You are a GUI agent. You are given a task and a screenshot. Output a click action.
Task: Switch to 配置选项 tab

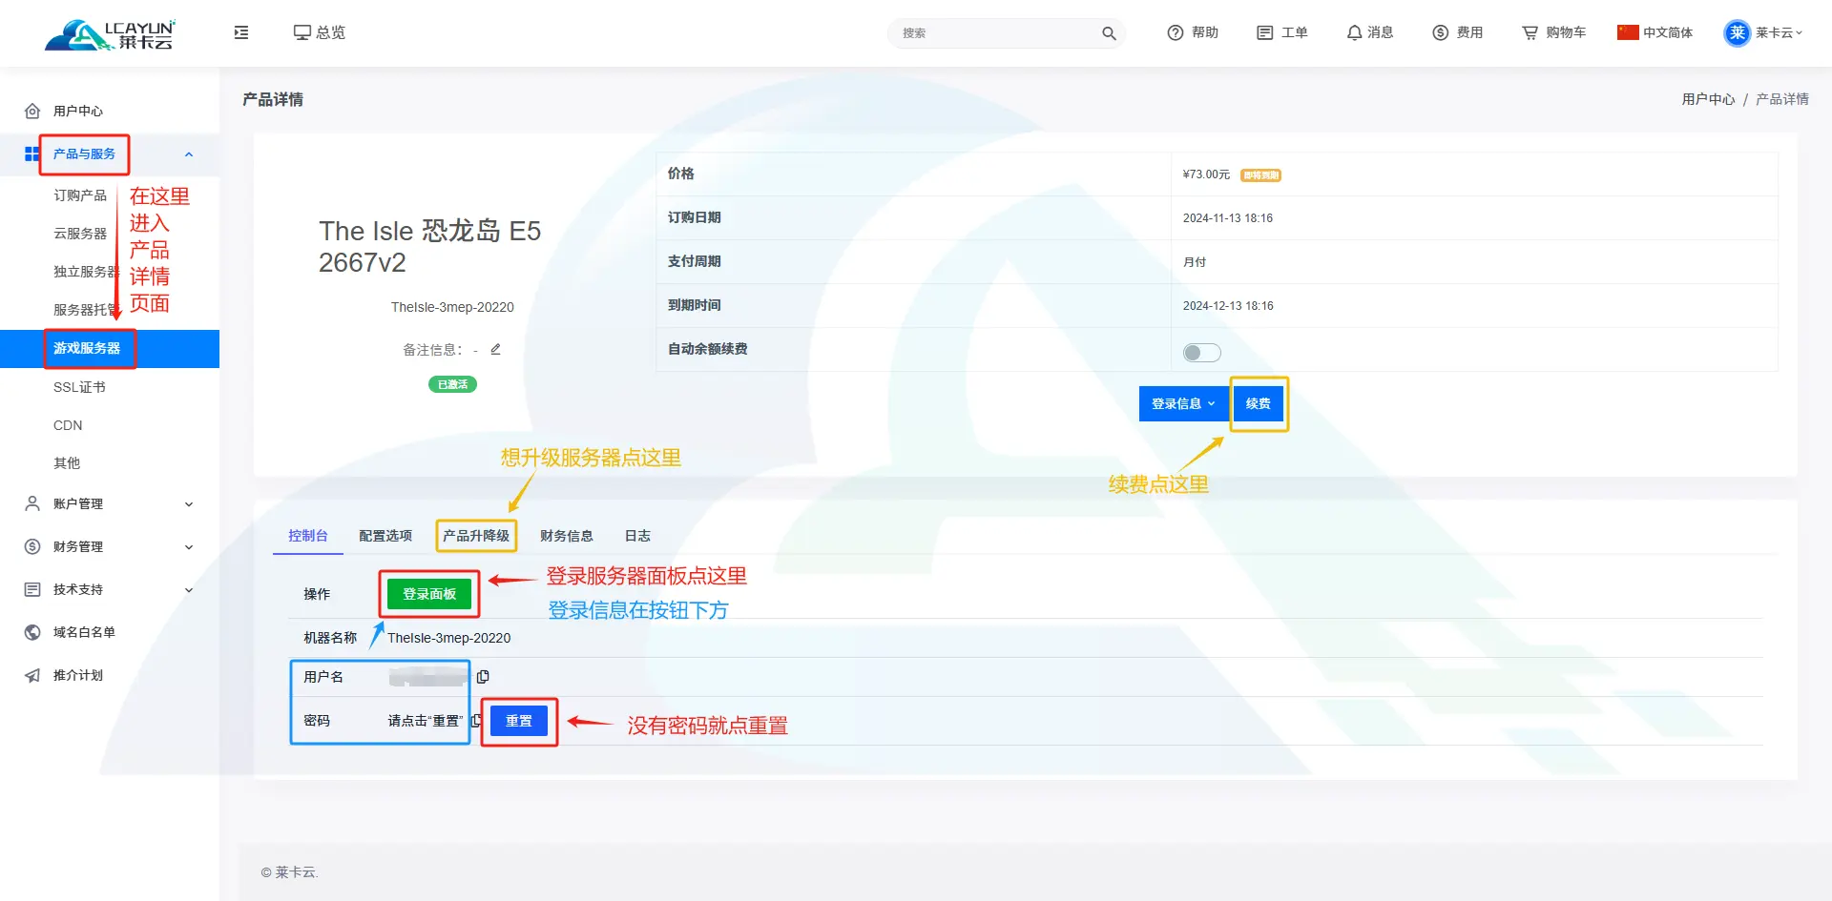(385, 536)
